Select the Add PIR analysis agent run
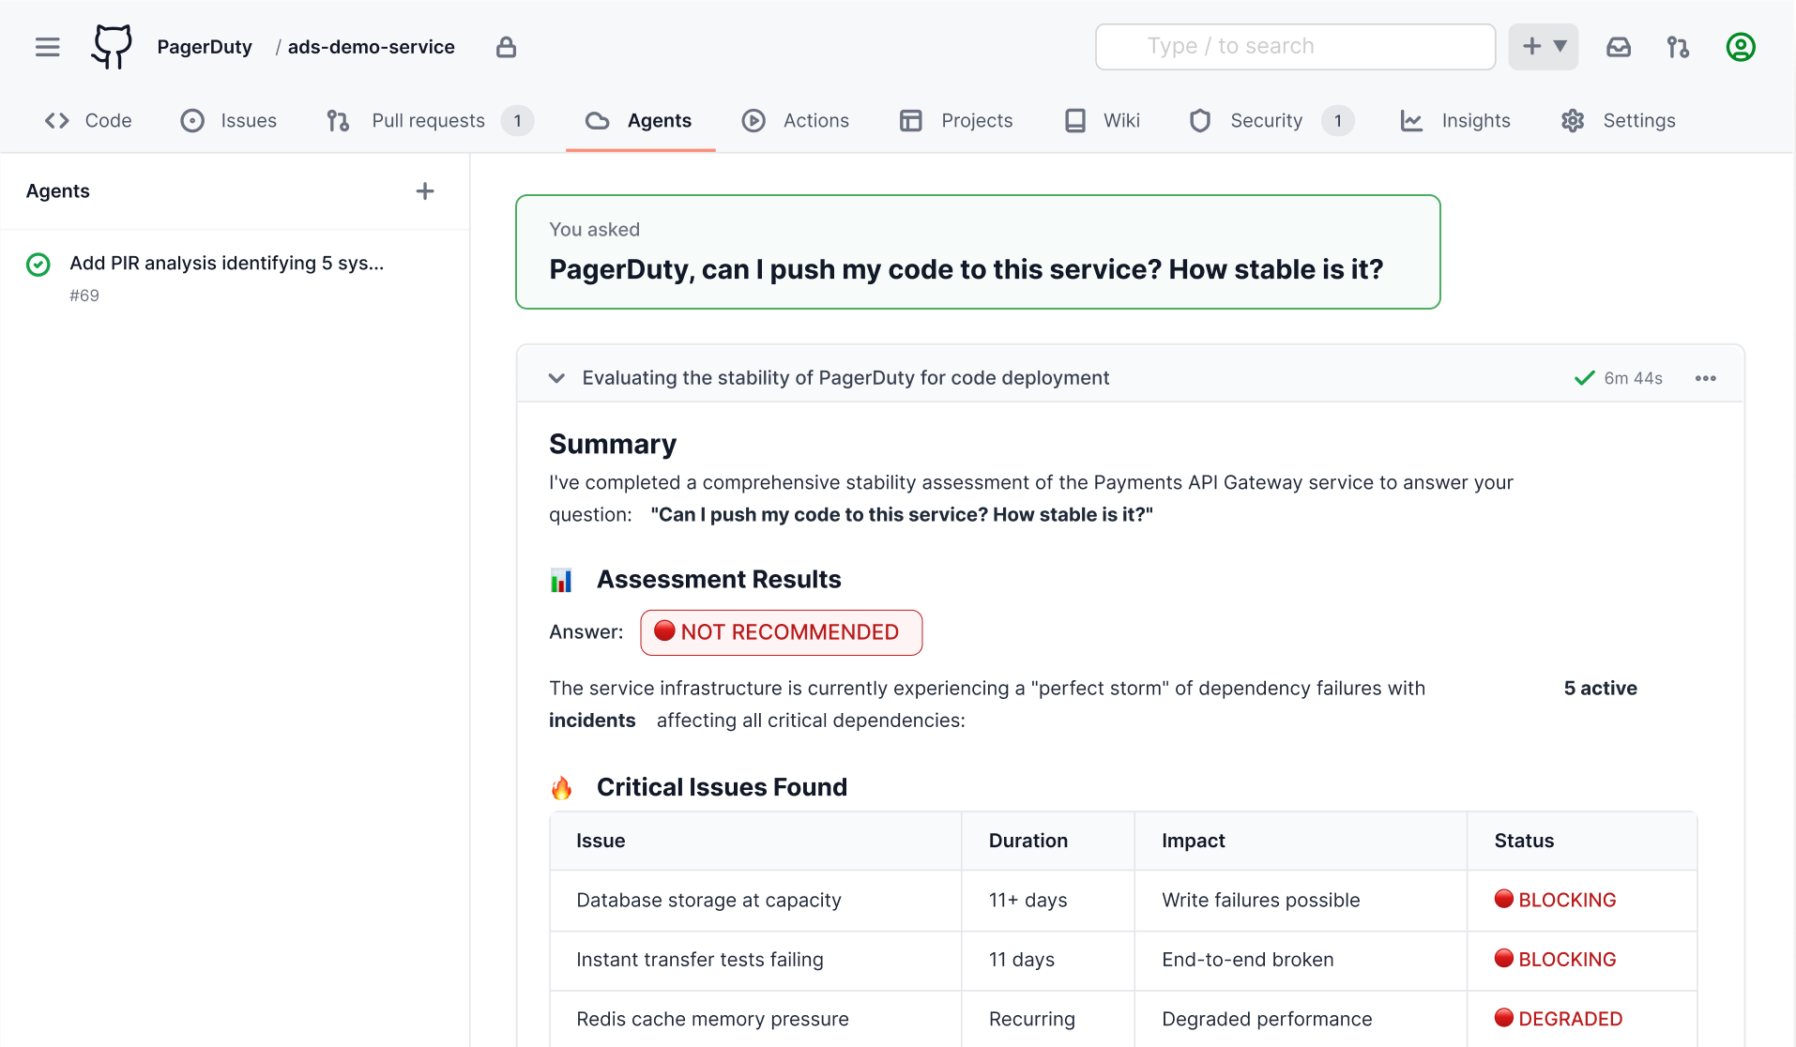Screen dimensions: 1796x1047 click(x=225, y=264)
